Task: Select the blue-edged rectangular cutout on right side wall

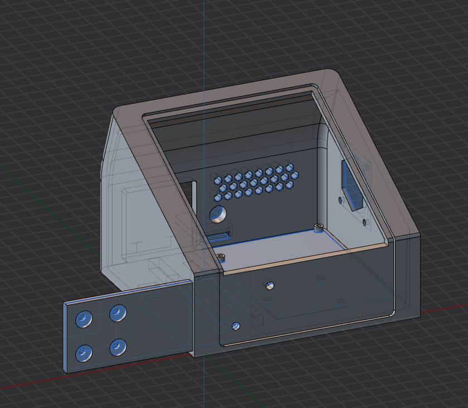Action: point(352,186)
